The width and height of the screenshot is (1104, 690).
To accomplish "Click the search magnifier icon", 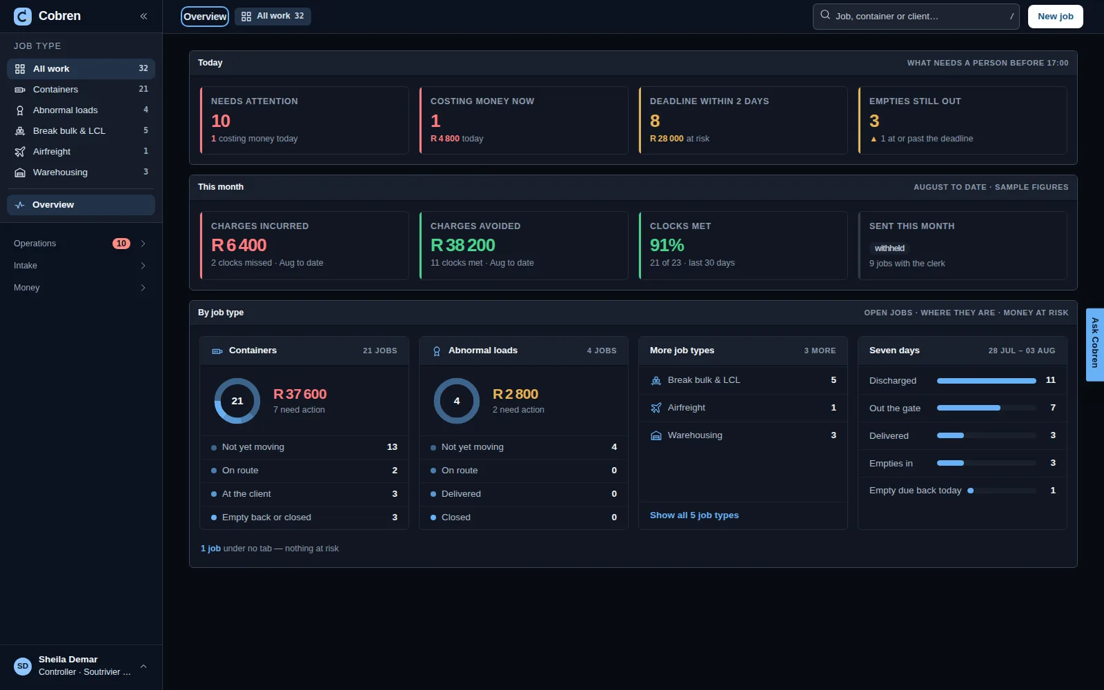I will [825, 14].
